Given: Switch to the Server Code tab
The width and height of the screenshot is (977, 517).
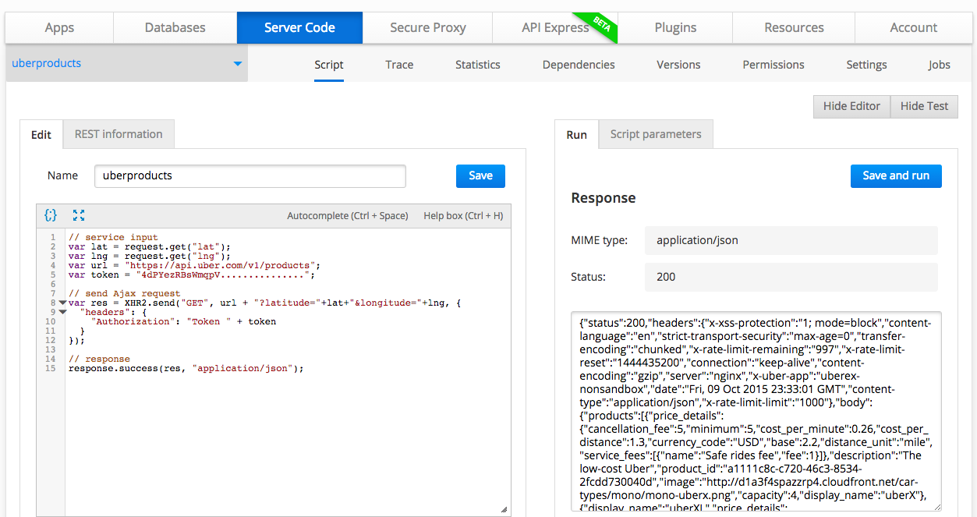Looking at the screenshot, I should point(299,28).
